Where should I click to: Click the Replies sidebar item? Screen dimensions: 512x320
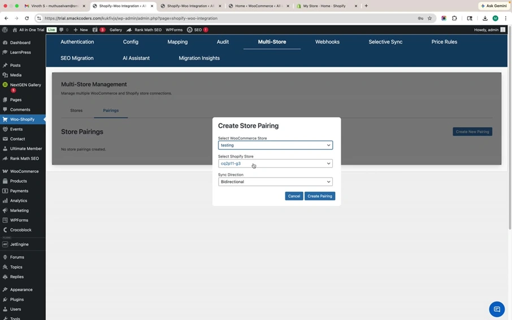click(16, 277)
